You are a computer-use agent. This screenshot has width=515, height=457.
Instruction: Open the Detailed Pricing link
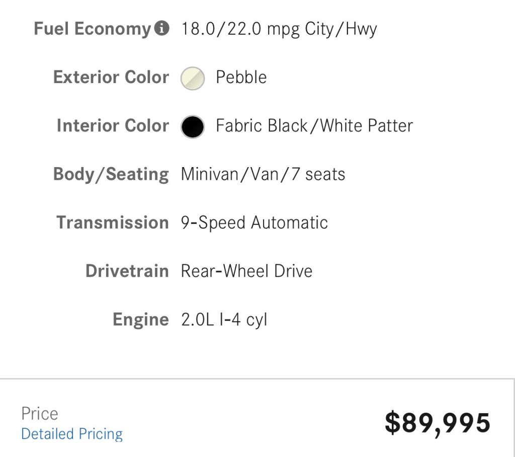click(72, 434)
